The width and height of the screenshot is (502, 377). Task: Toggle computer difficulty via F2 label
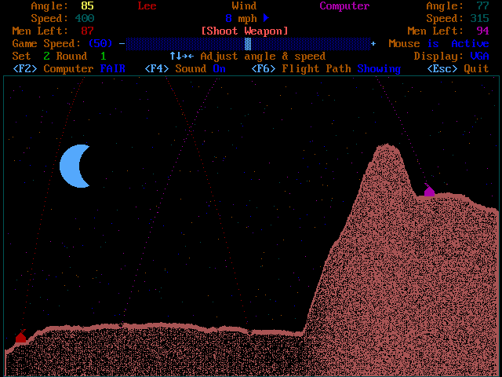(69, 68)
